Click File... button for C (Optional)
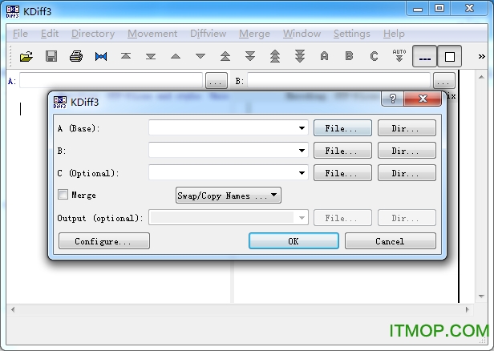The width and height of the screenshot is (494, 351). (342, 173)
